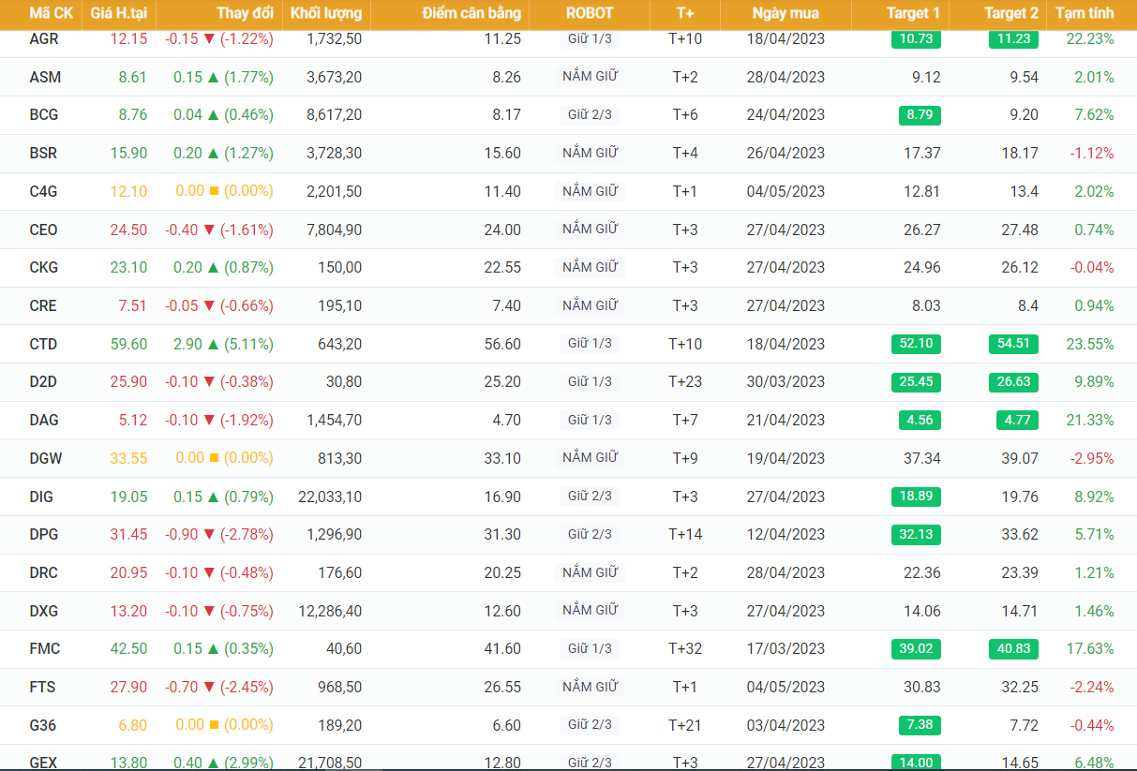Open the AGR stock code
1137x771 pixels.
[x=43, y=38]
